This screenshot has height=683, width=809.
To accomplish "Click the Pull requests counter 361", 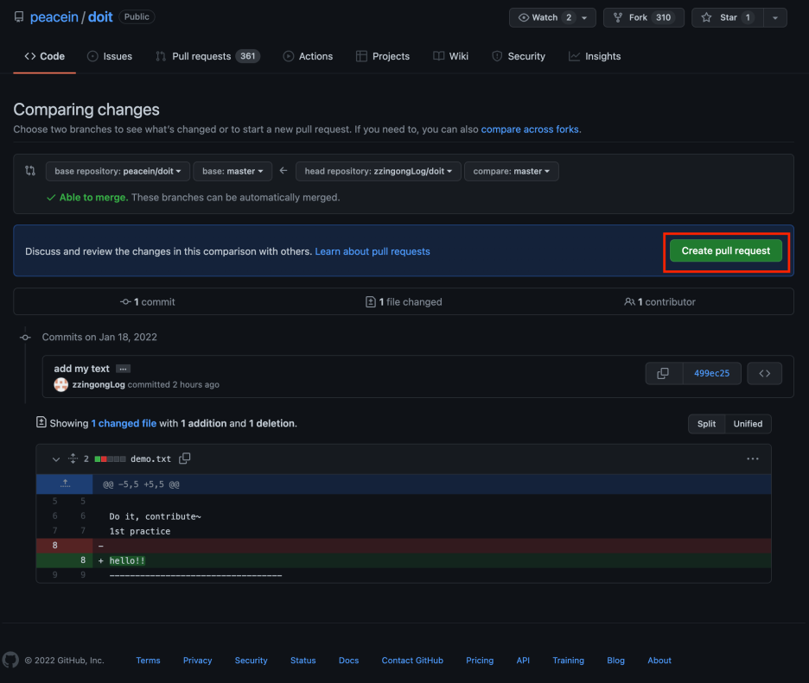I will [248, 56].
